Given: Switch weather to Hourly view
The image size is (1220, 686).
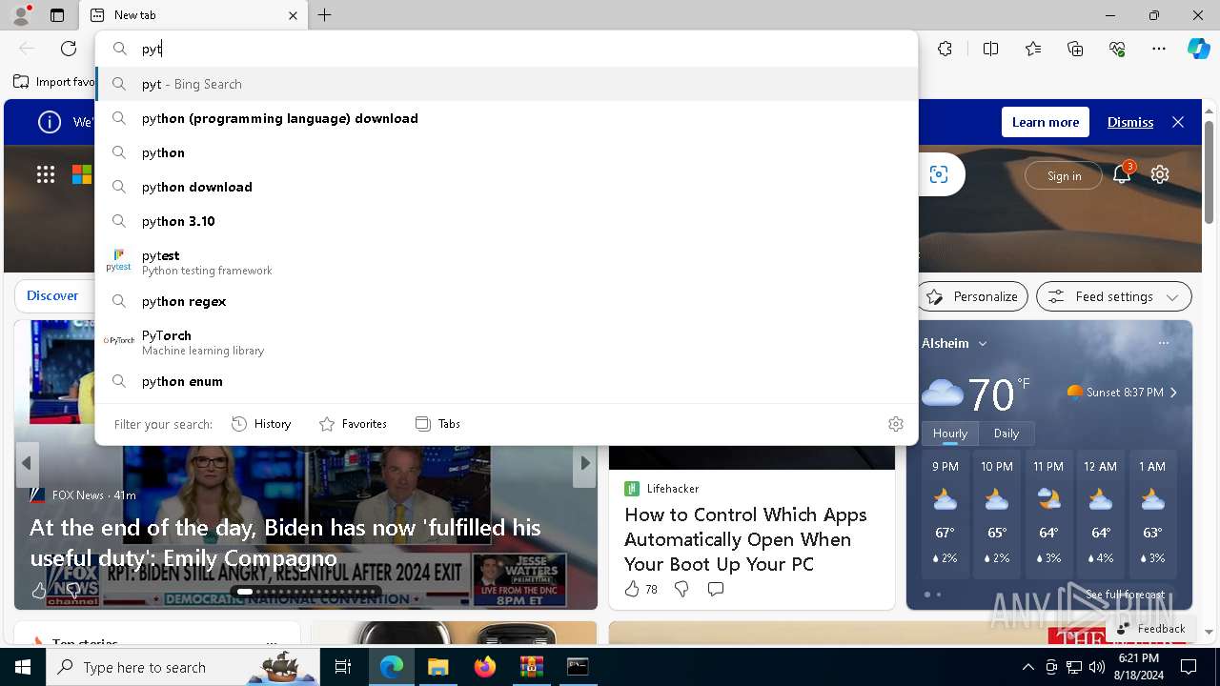Looking at the screenshot, I should (950, 434).
